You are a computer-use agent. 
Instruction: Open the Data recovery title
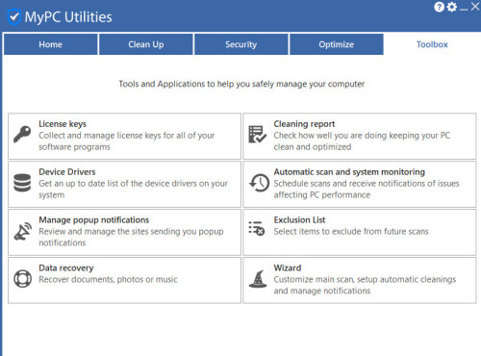point(66,267)
